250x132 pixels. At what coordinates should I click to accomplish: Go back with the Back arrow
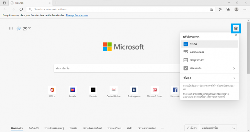pyautogui.click(x=5, y=9)
